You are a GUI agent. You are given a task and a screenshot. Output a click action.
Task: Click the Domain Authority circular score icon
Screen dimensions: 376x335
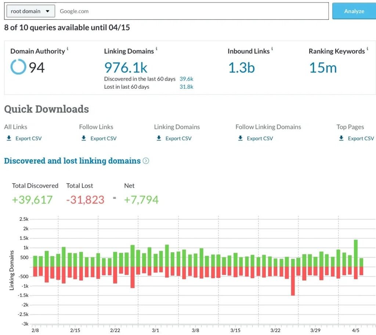point(18,67)
